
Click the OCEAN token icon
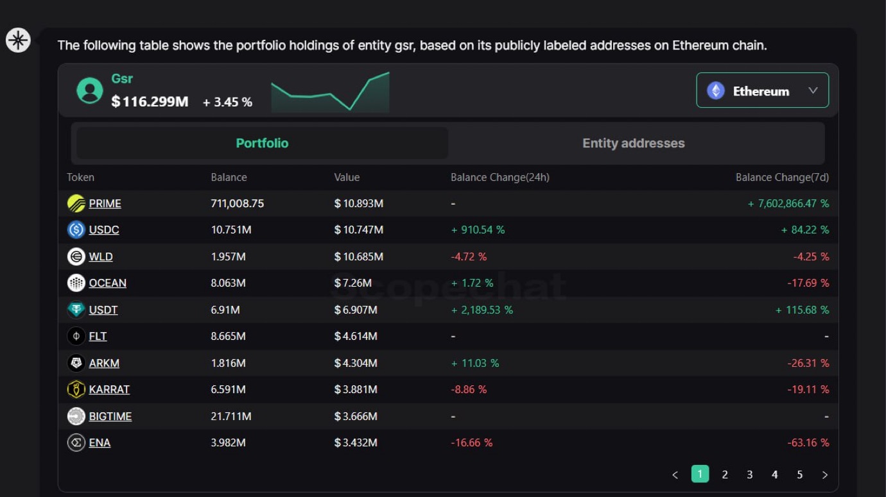[76, 283]
